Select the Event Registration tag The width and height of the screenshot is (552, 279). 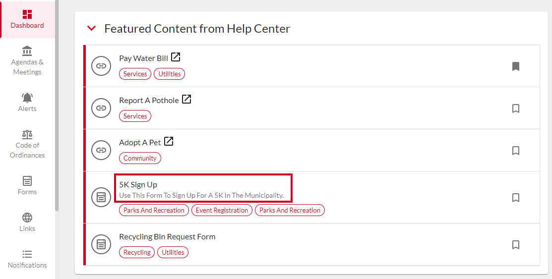coord(222,211)
